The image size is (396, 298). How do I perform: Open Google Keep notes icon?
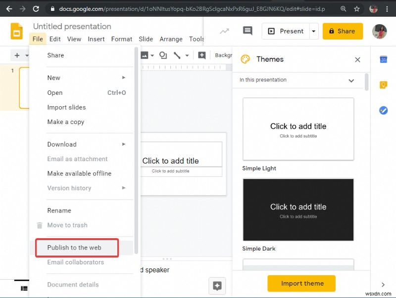pos(383,85)
